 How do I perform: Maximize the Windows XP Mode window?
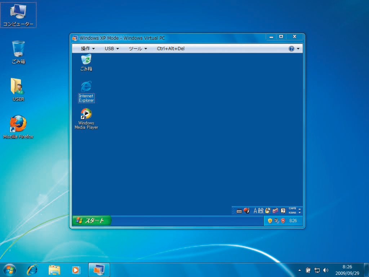[x=281, y=36]
